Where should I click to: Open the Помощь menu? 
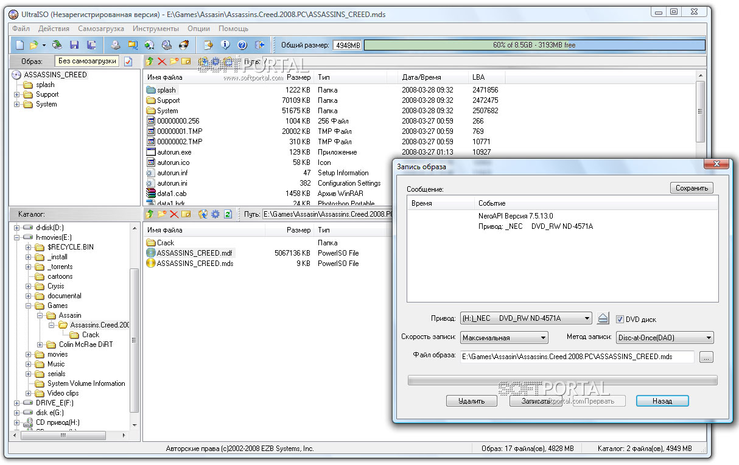pos(234,29)
